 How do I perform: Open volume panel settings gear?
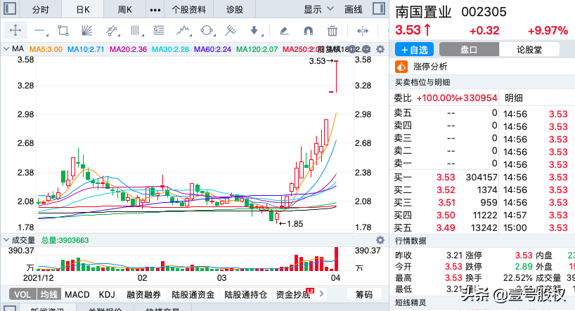[x=380, y=240]
